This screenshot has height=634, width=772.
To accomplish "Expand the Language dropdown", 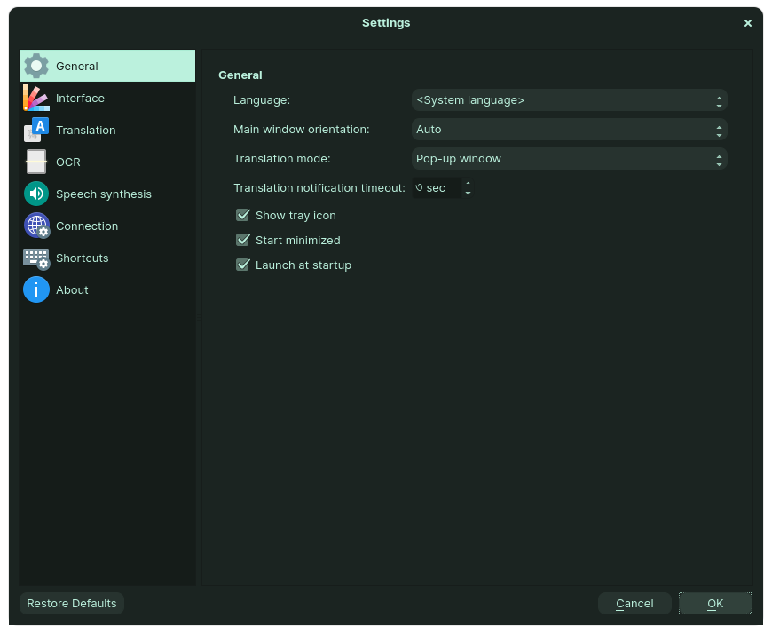I will coord(569,100).
